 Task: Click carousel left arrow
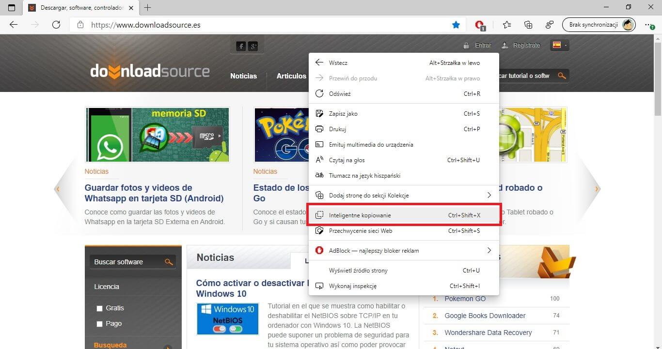58,189
